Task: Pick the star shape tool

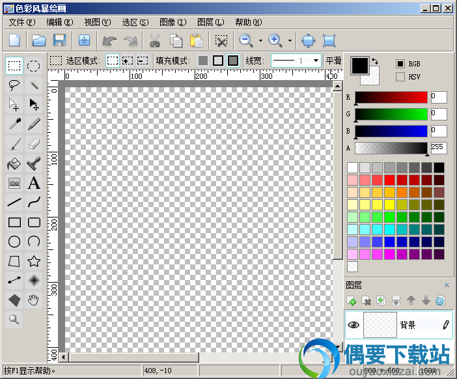Action: pyautogui.click(x=33, y=261)
